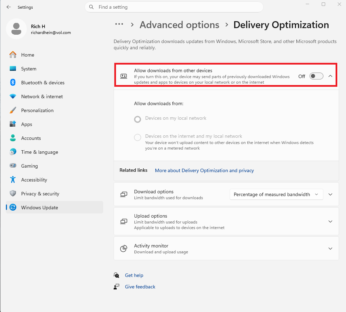Open the Rich H profile avatar

(16, 29)
